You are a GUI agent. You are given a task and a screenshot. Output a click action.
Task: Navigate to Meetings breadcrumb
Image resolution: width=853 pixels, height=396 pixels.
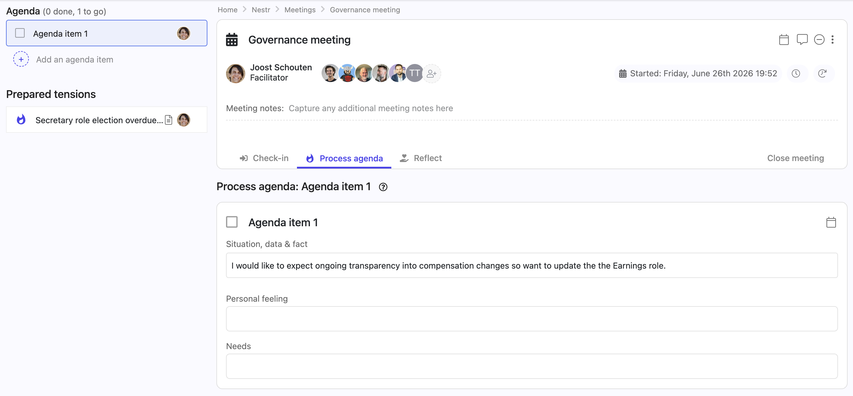click(300, 10)
